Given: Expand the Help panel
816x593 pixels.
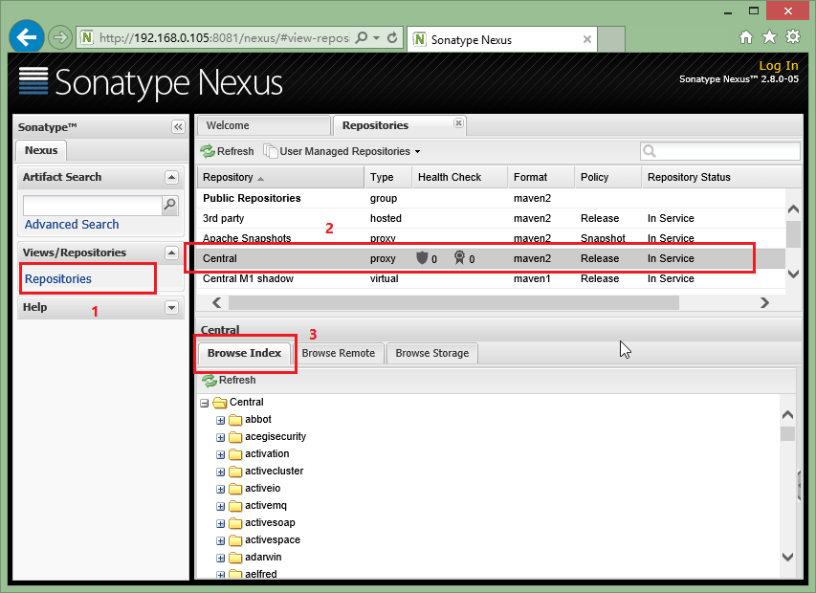Looking at the screenshot, I should (x=172, y=307).
